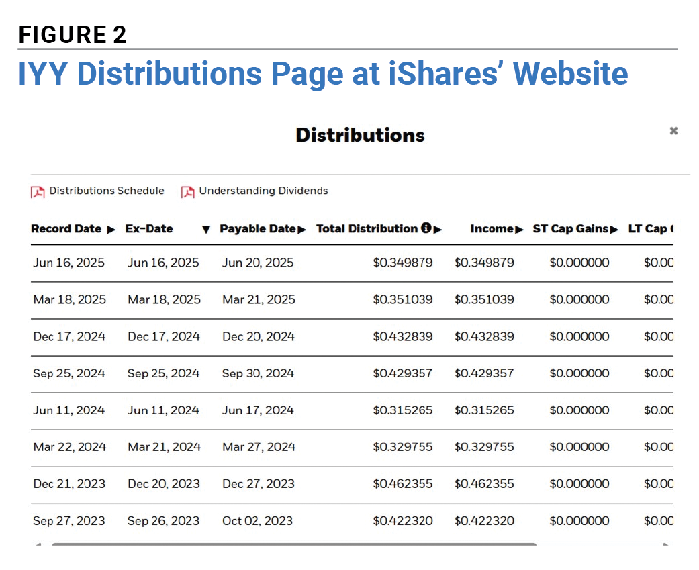Sort by Payable Date column arrow
The image size is (699, 570).
[x=301, y=230]
